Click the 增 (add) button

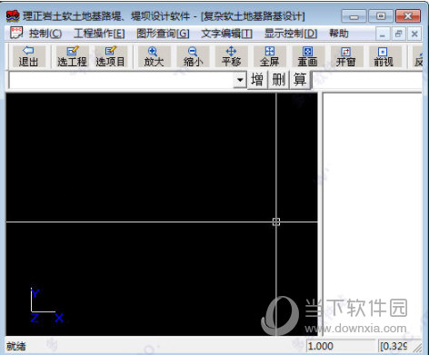[x=257, y=80]
